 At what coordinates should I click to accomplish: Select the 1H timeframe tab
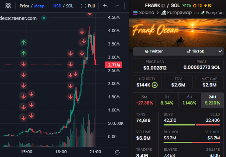point(167,100)
